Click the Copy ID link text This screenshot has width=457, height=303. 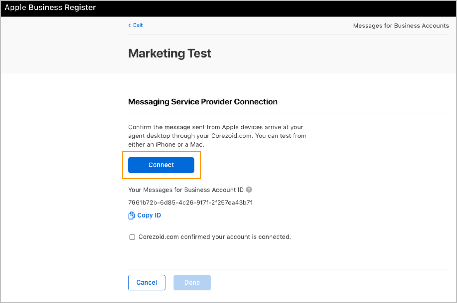[149, 215]
